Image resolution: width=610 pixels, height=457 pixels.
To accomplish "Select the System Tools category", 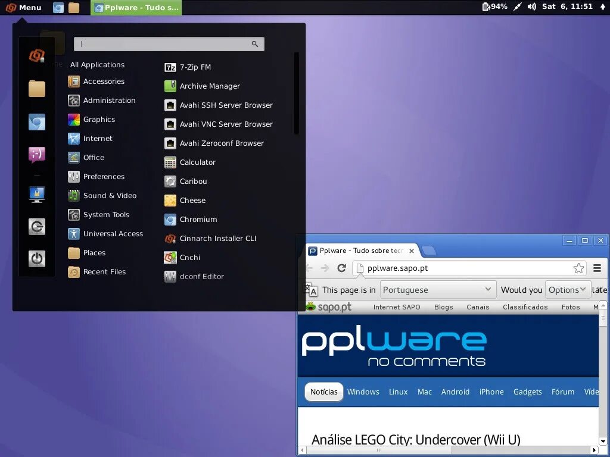I will click(98, 214).
